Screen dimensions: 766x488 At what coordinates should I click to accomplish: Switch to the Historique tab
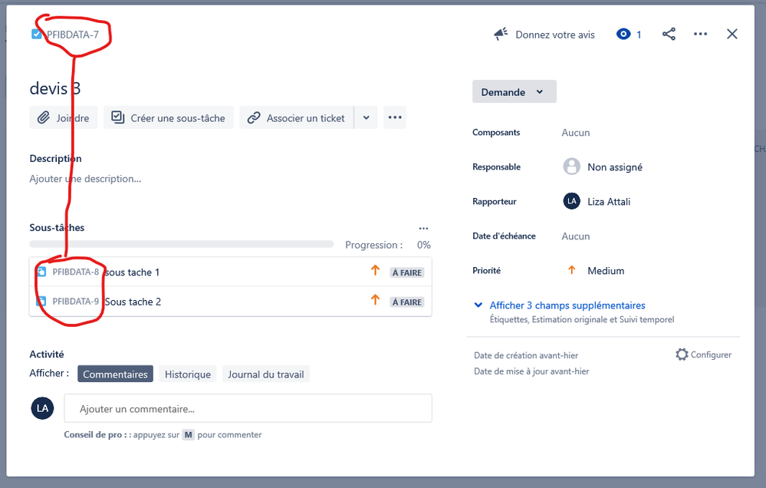[x=187, y=374]
